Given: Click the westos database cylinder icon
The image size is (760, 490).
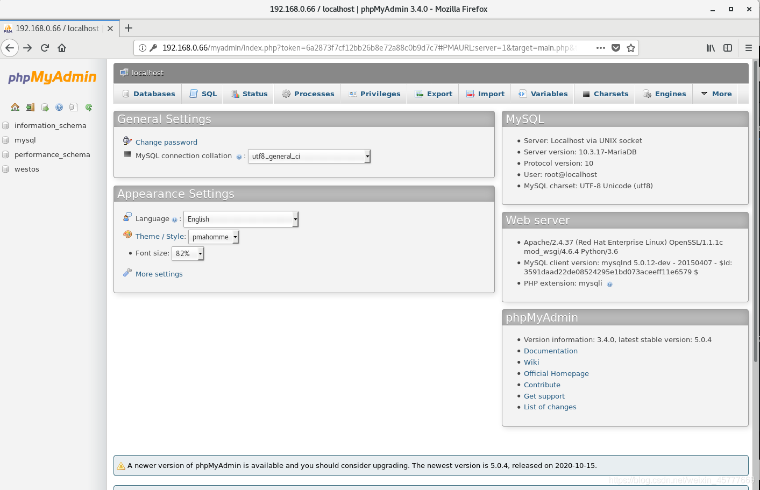Looking at the screenshot, I should pos(5,169).
